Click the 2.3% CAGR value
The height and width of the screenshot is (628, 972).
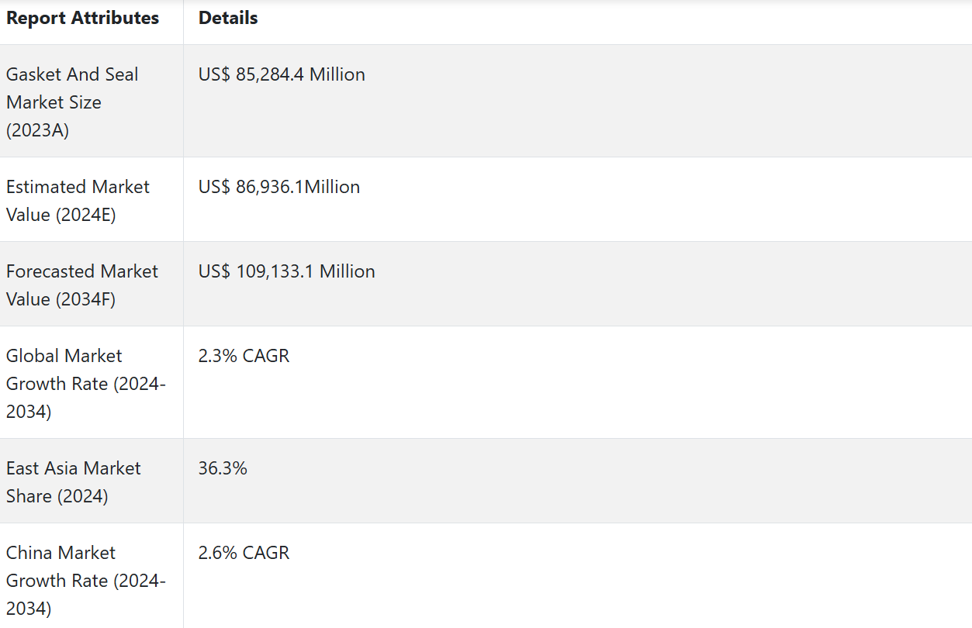[x=244, y=356]
